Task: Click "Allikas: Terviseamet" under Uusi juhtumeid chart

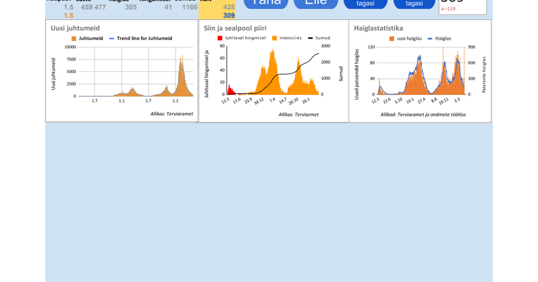Action: pos(171,114)
